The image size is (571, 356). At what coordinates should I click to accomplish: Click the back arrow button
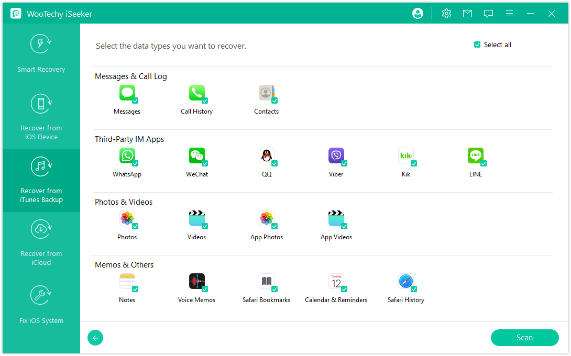[95, 338]
